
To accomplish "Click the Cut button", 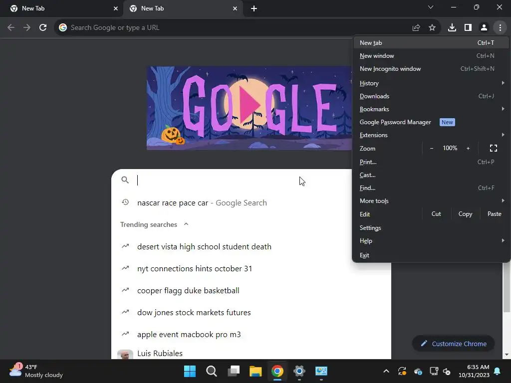I will [x=436, y=214].
